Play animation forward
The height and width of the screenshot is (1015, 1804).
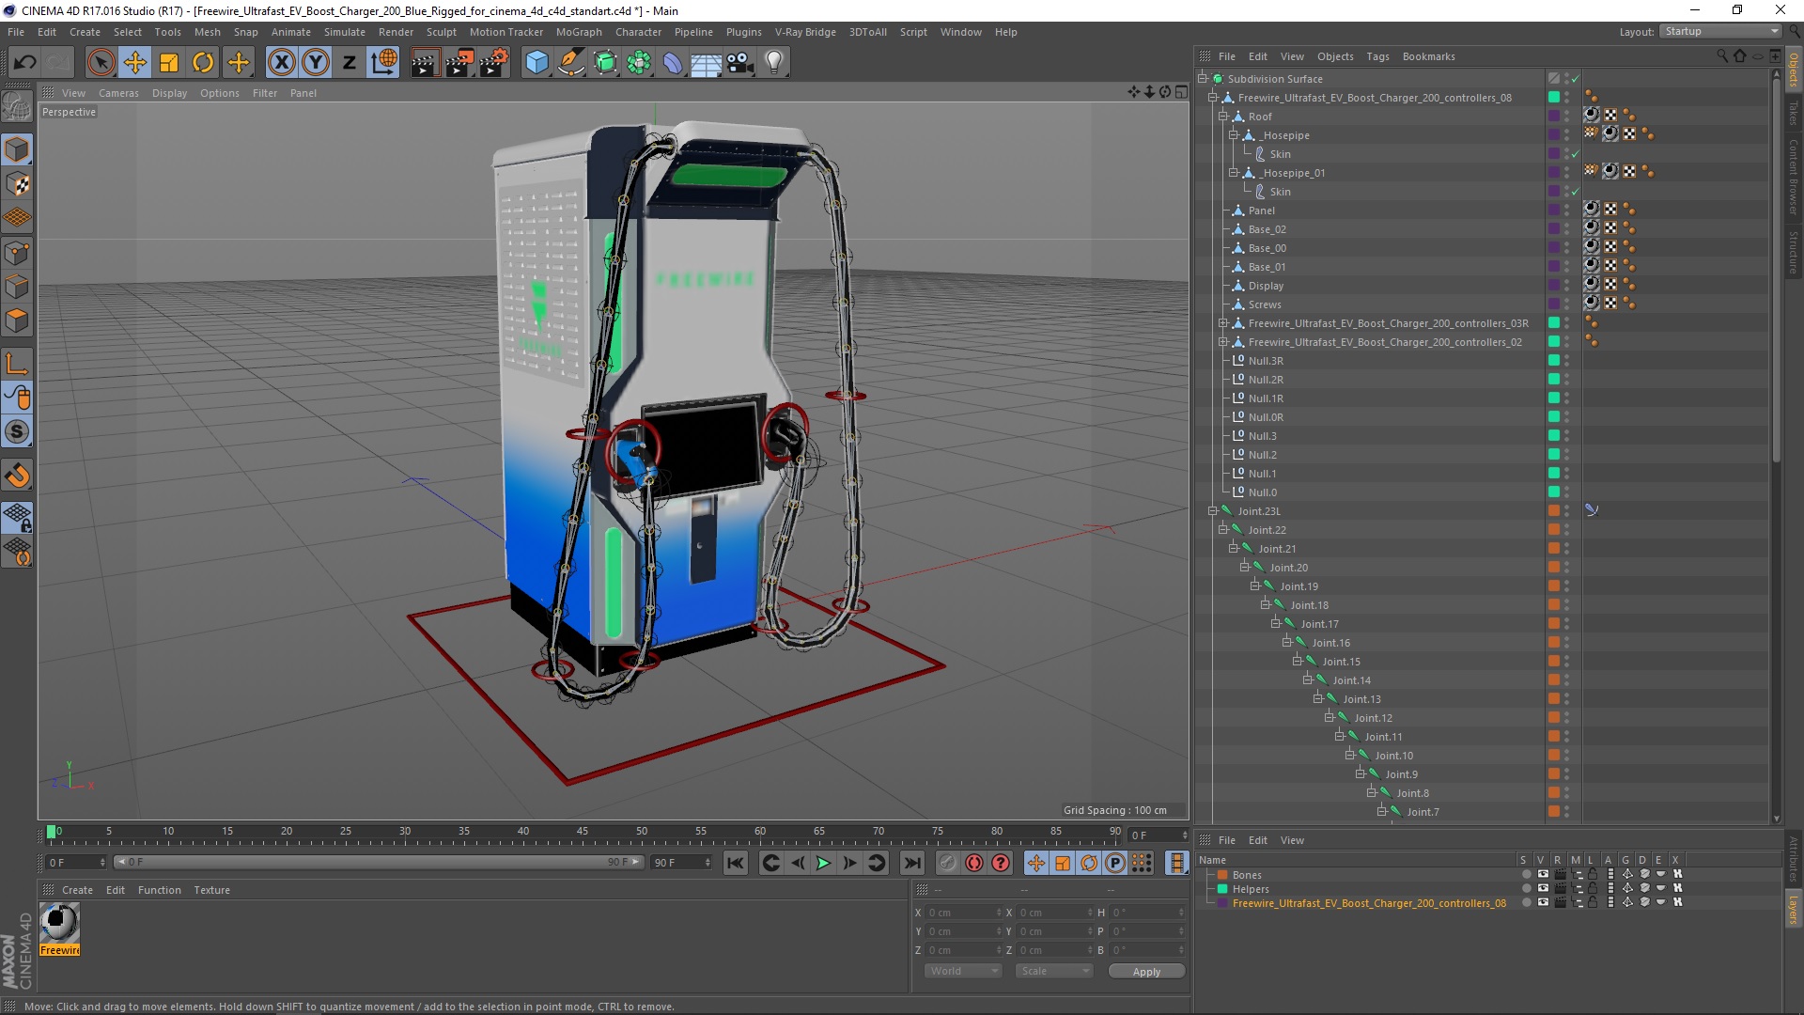823,863
